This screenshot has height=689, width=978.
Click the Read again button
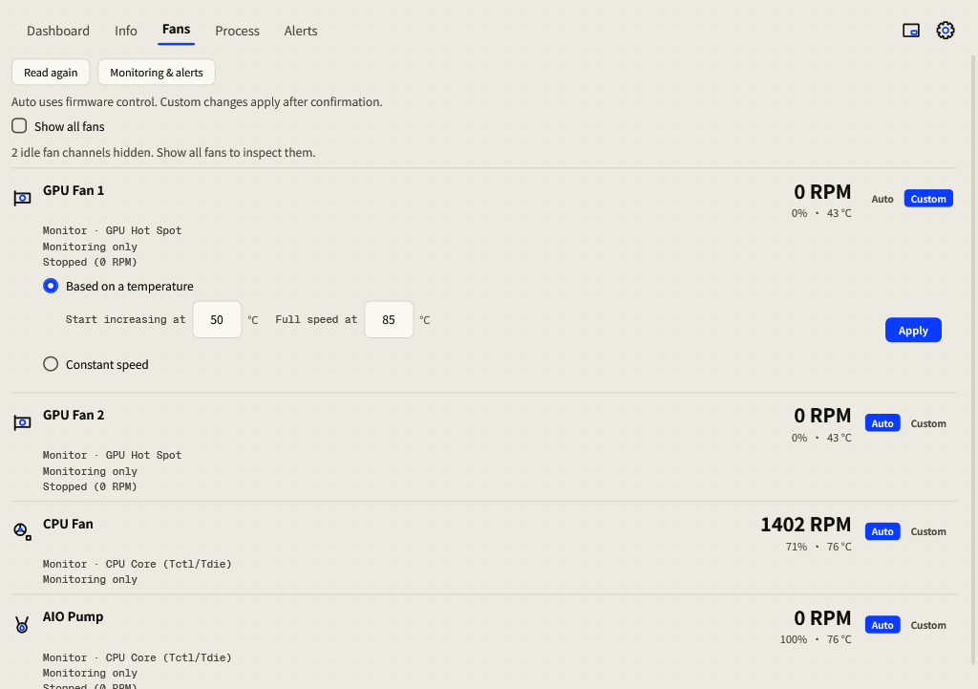point(51,73)
